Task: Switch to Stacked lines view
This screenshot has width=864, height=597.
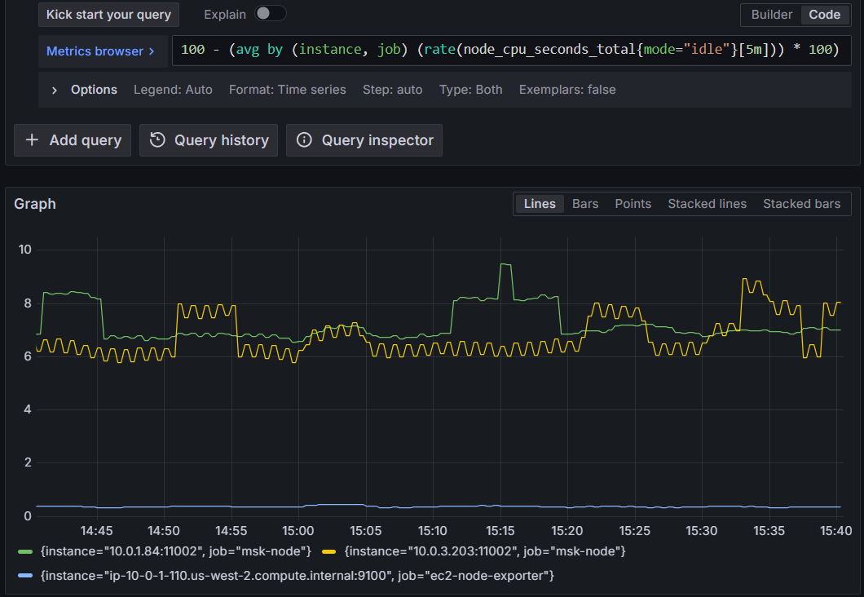Action: [x=707, y=203]
